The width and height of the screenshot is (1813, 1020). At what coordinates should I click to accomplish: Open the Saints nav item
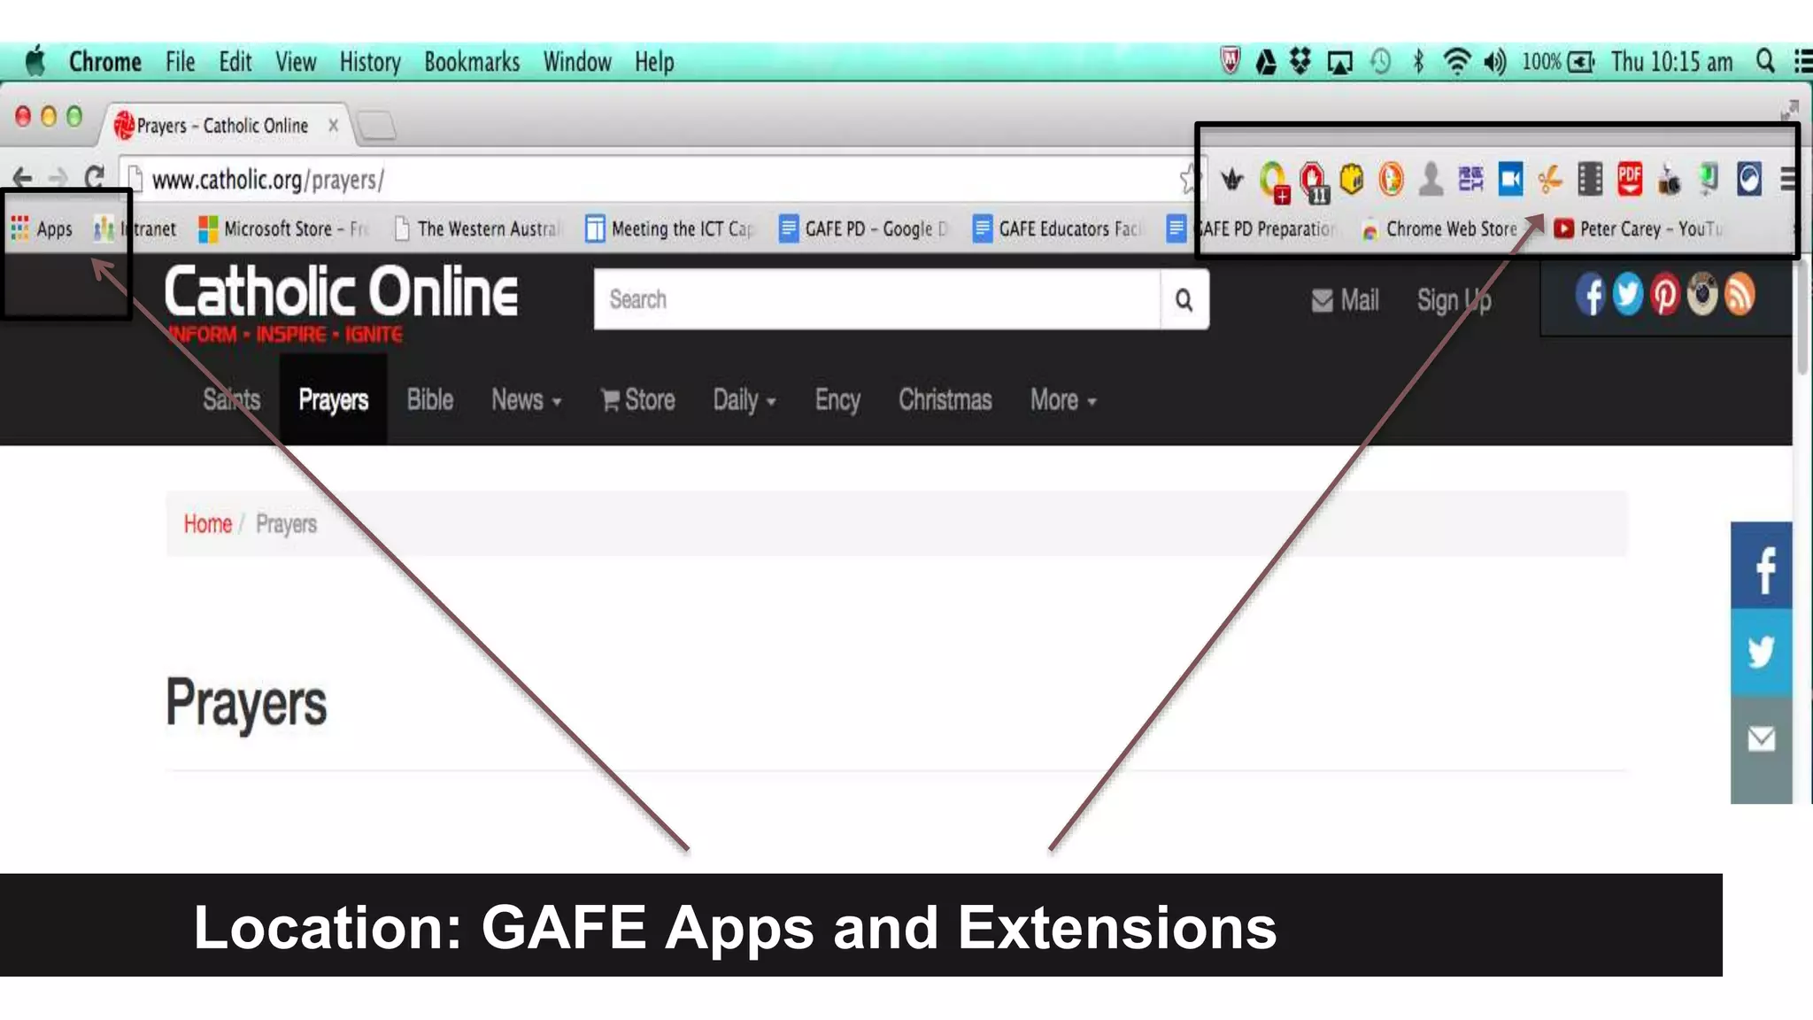coord(231,400)
